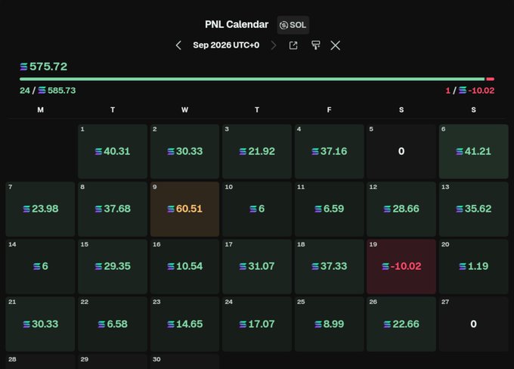Open day 23 cell with 14.65
This screenshot has width=514, height=369.
185,324
